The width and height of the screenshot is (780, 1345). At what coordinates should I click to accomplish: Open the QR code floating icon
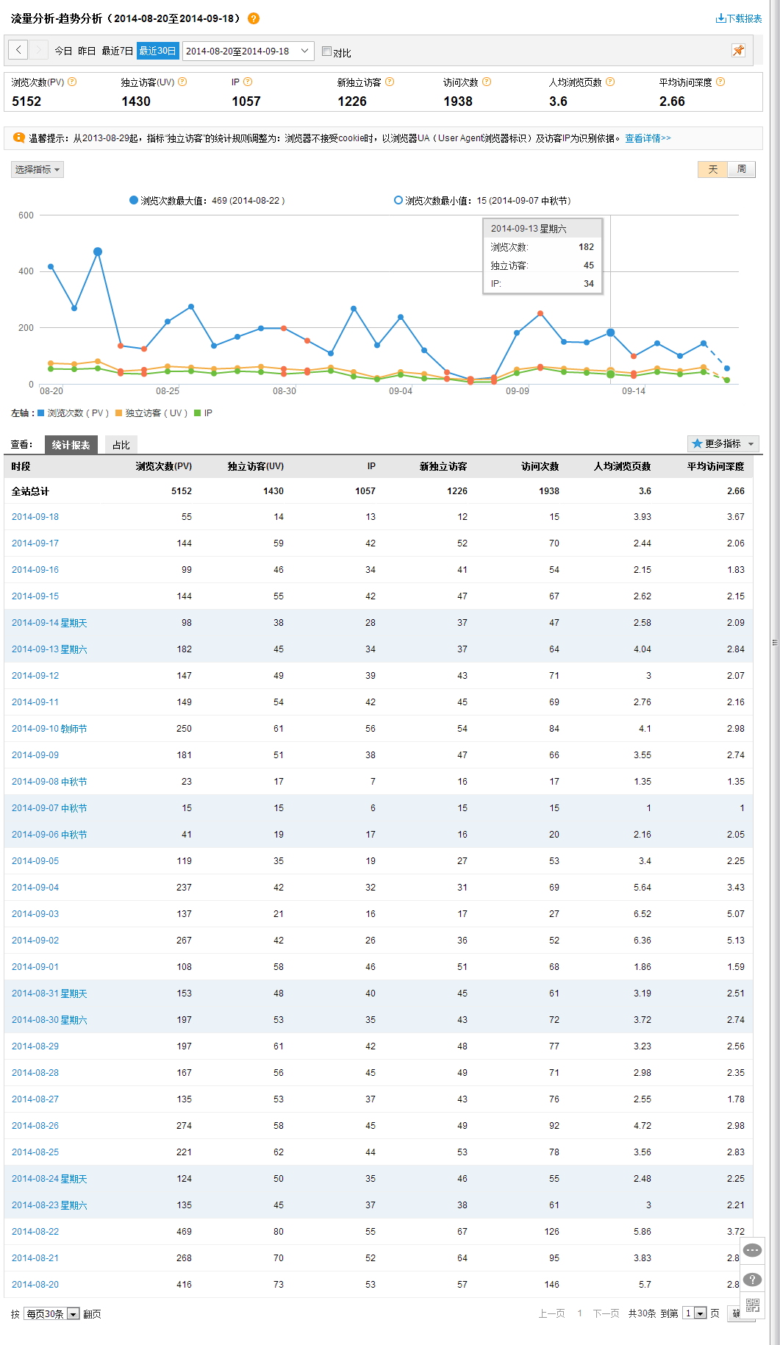coord(752,1305)
